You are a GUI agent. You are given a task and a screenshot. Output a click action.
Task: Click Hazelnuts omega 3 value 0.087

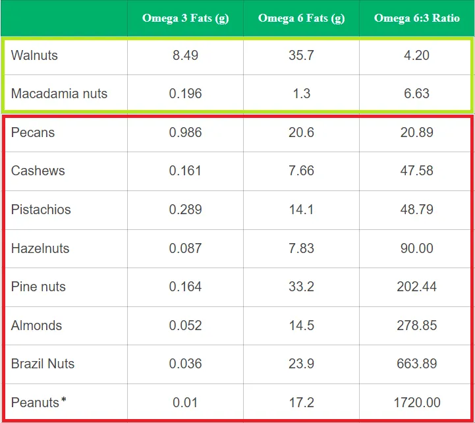click(185, 248)
